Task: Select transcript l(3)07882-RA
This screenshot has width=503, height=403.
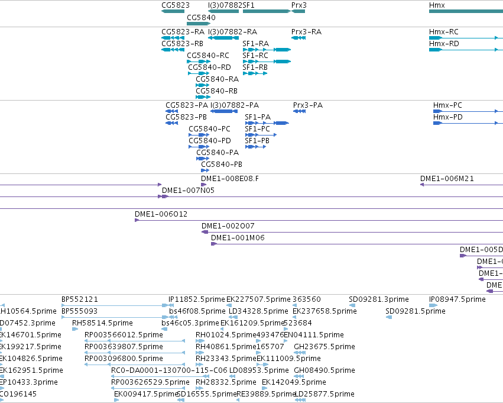Action: [232, 32]
